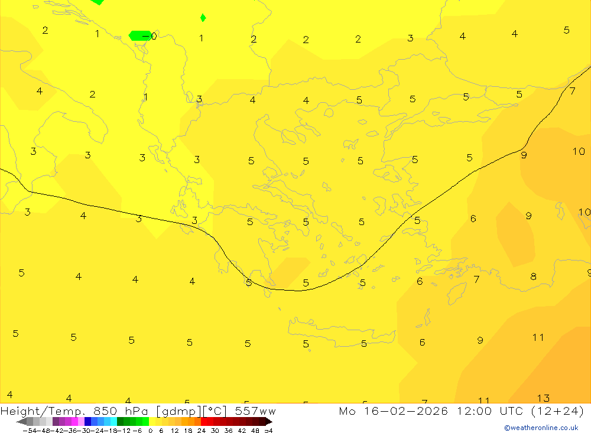
Task: Click the legend scale label '-54'
Action: (30, 431)
